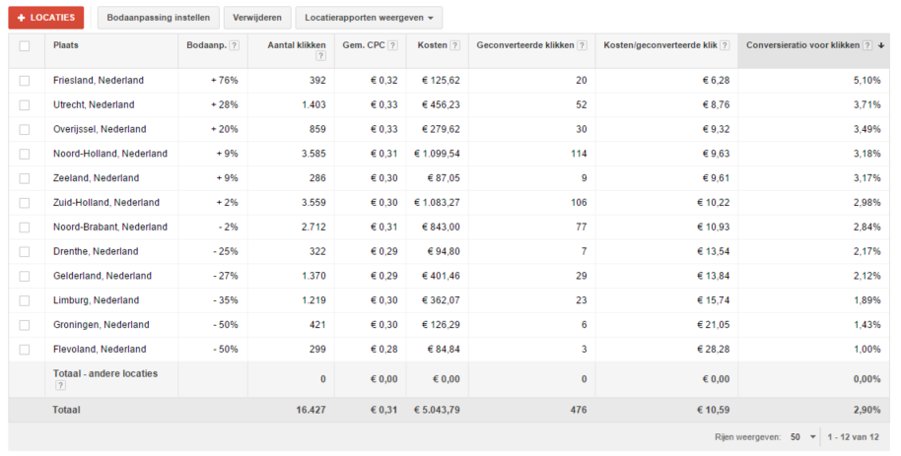The height and width of the screenshot is (456, 901).
Task: Check the Utrecht, Nederland row checkbox
Action: [24, 105]
